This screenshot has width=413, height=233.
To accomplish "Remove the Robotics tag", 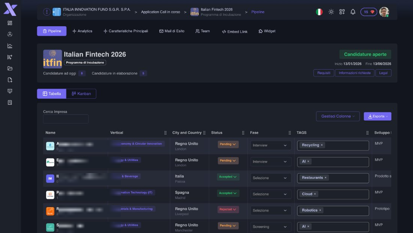I will [320, 211].
